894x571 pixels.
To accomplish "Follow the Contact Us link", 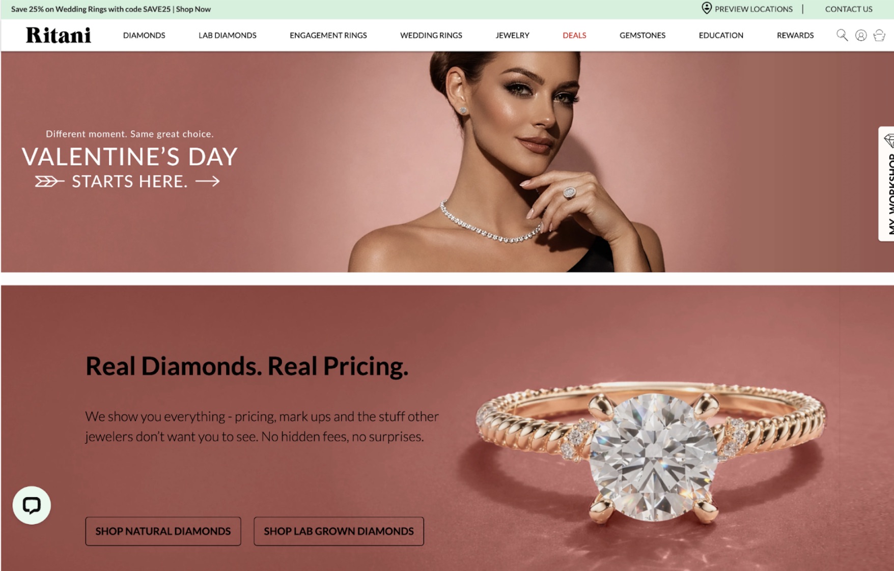I will point(849,9).
